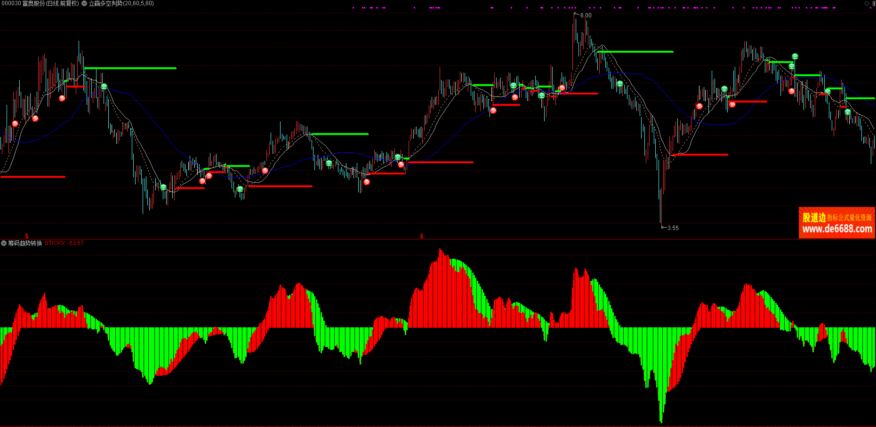Open the www.de6688.com watermark link
The height and width of the screenshot is (427, 876).
(837, 229)
